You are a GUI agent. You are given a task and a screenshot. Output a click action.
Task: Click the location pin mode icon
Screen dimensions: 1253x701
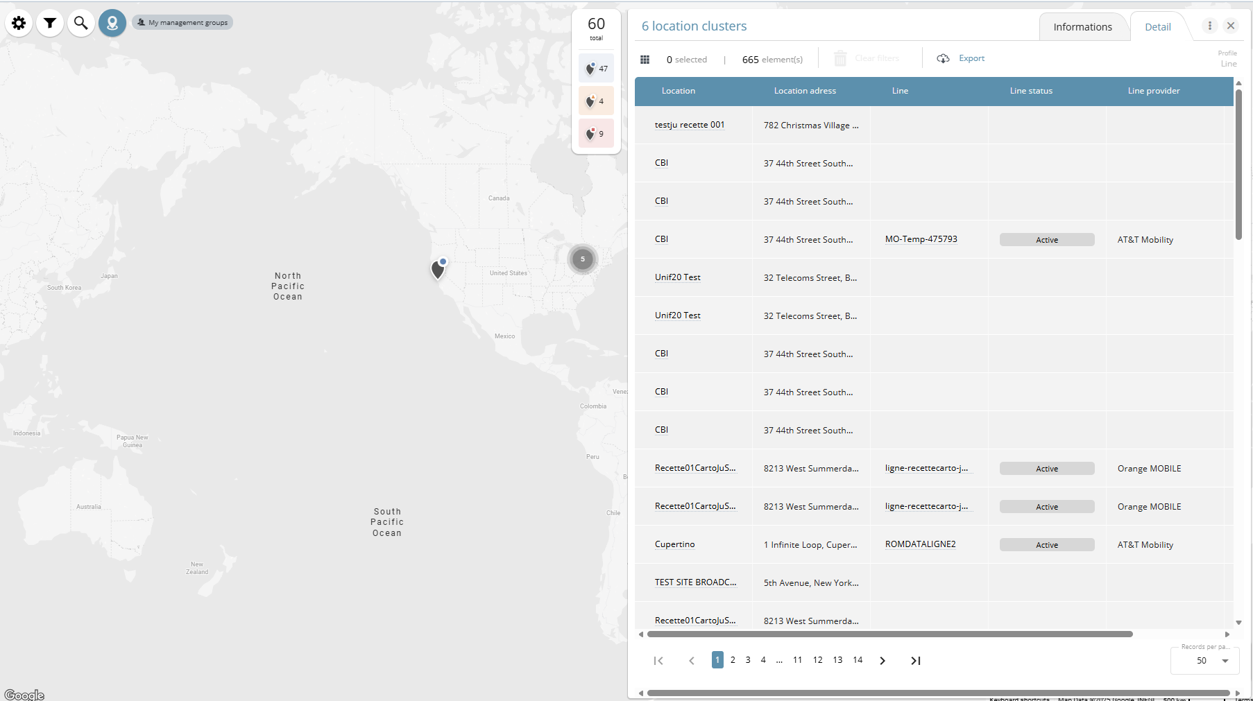coord(112,24)
